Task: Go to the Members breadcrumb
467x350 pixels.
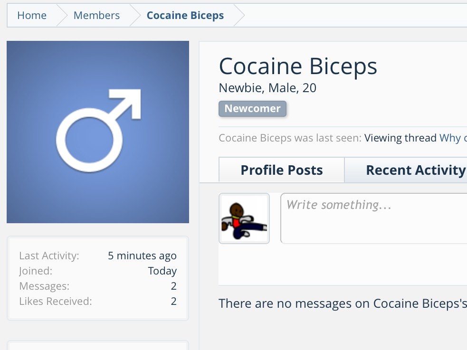Action: 96,15
